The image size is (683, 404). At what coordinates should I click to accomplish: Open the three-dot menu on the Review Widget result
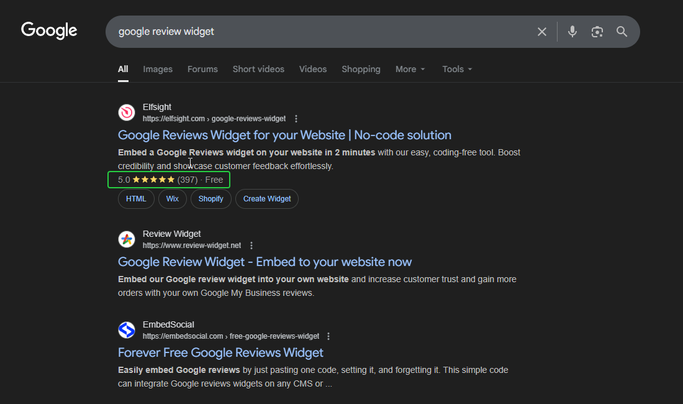(251, 245)
